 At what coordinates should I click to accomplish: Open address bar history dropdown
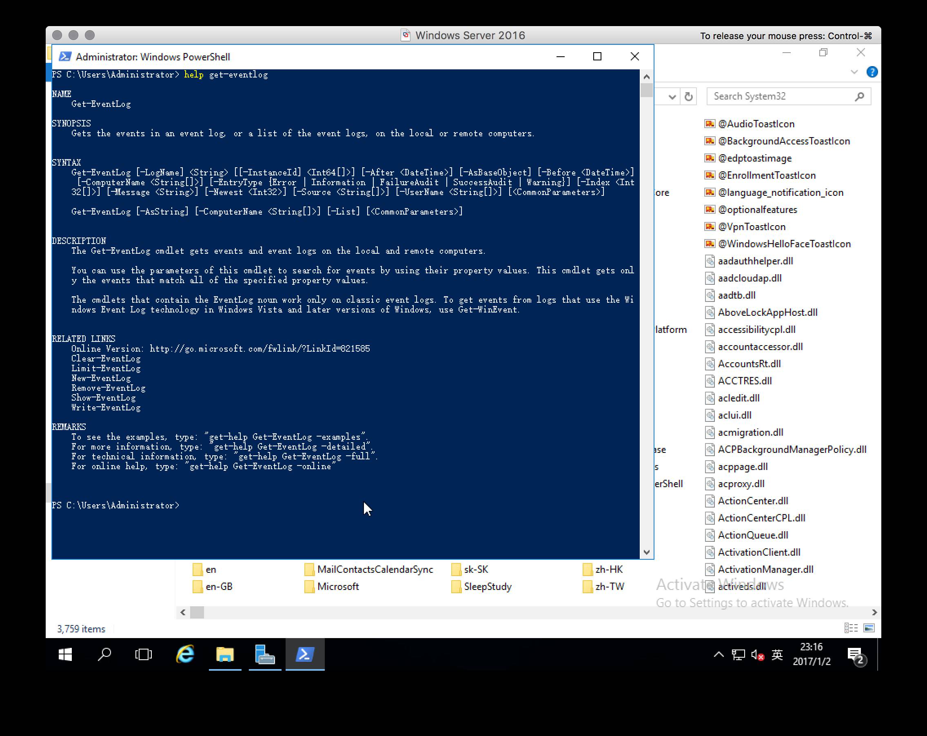point(672,97)
